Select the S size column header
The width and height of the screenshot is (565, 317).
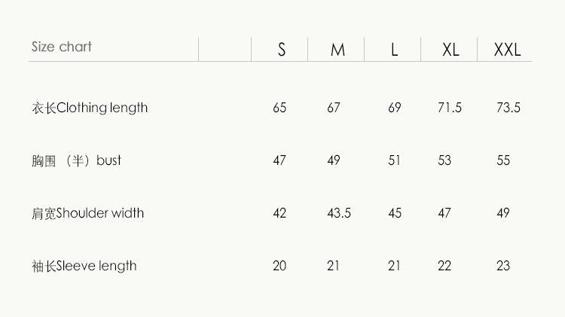point(282,50)
